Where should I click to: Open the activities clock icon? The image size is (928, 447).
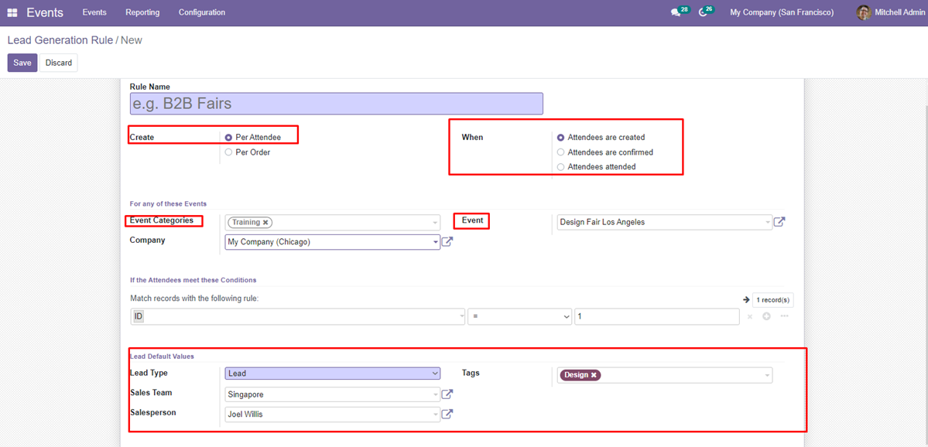click(x=703, y=13)
